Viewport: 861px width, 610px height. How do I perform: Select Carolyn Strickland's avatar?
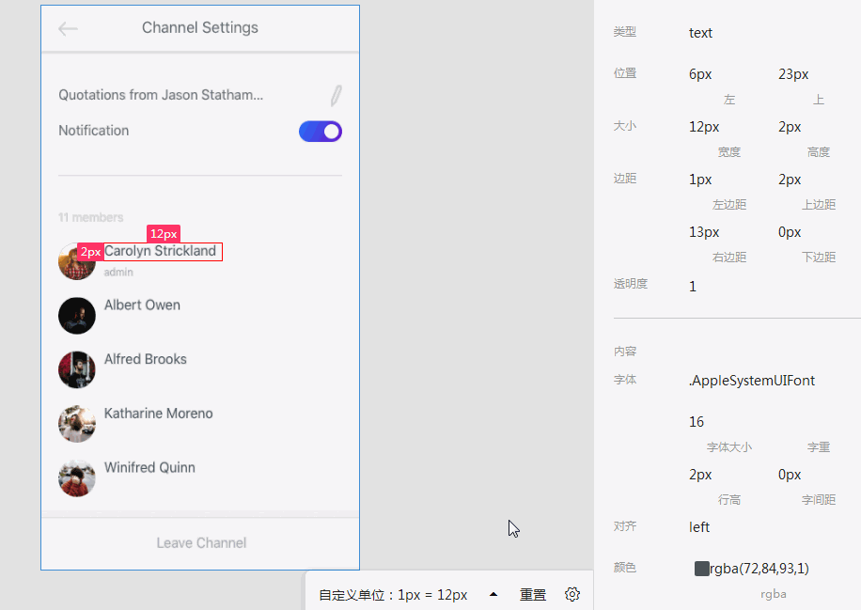[77, 261]
